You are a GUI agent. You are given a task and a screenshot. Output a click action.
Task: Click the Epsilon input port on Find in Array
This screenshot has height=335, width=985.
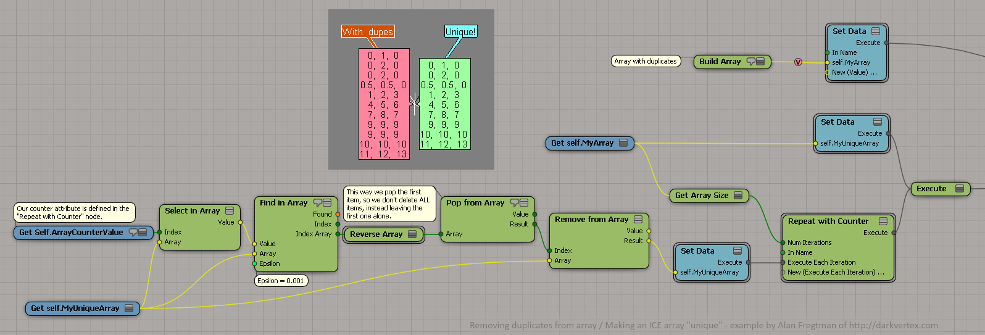tap(254, 263)
